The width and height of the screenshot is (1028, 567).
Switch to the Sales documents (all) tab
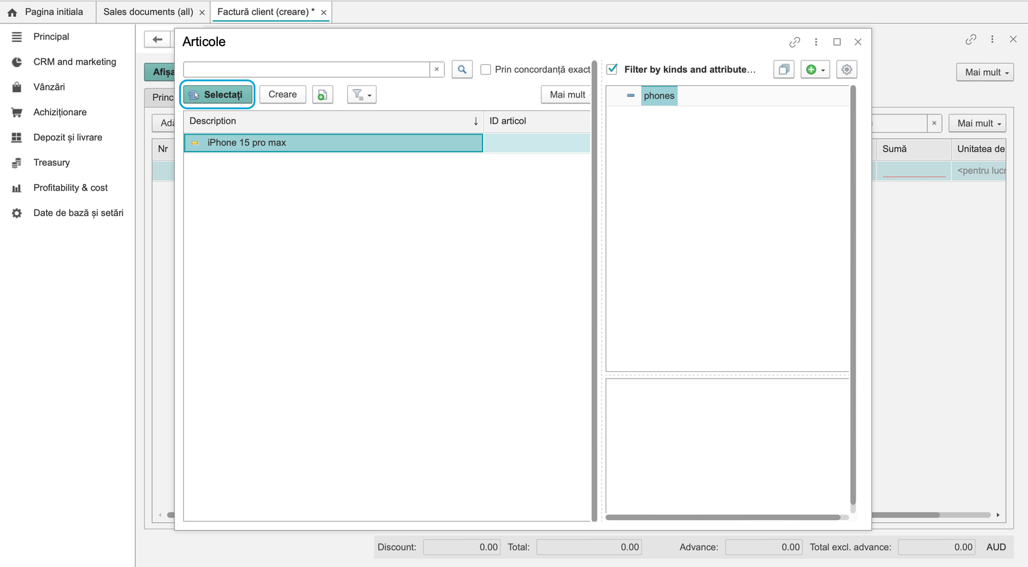[x=148, y=12]
